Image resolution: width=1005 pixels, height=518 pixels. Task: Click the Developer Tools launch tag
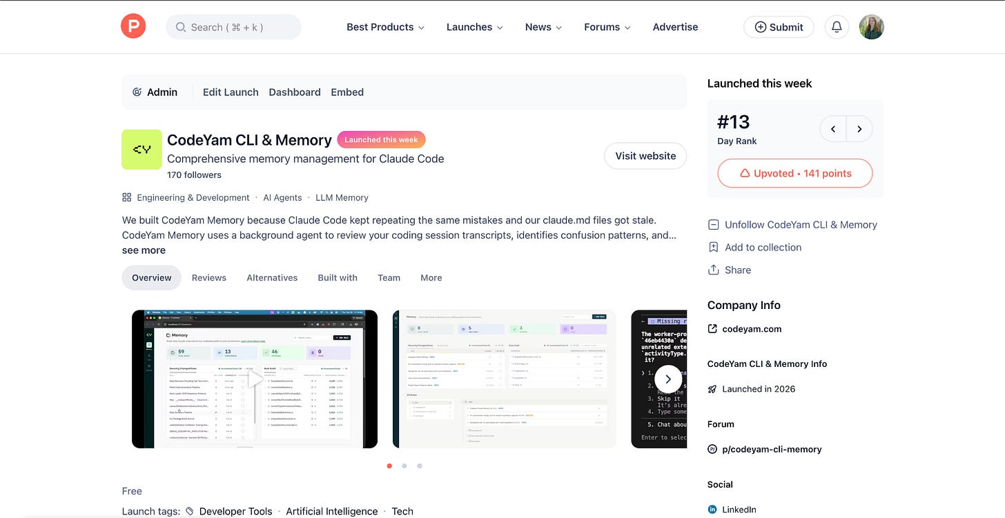click(235, 511)
